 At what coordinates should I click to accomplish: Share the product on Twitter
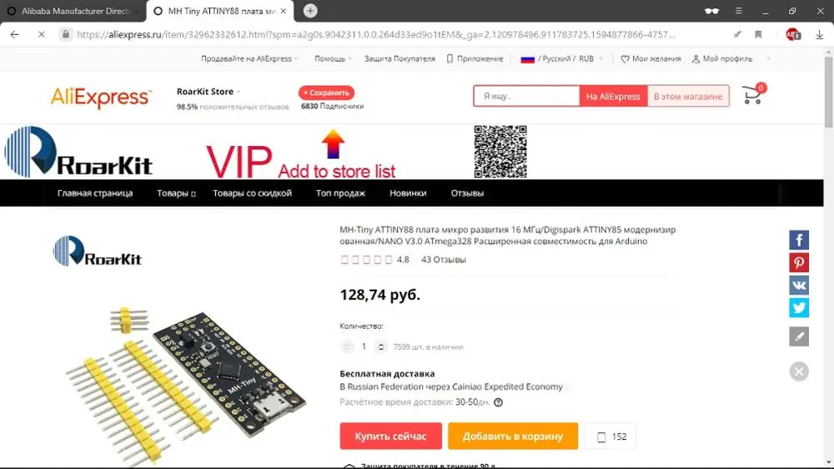pyautogui.click(x=799, y=308)
